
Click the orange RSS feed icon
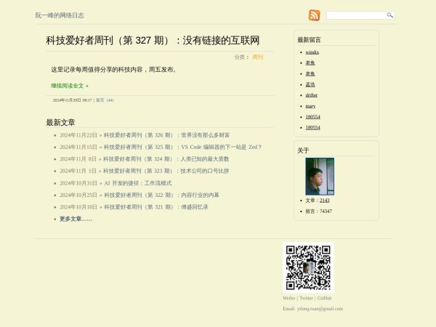point(314,15)
